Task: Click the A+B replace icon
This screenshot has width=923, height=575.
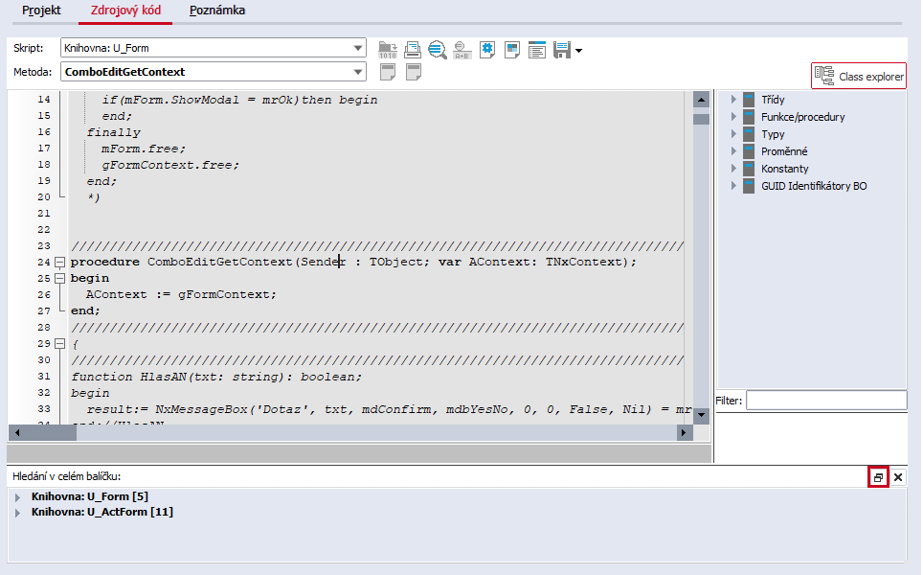Action: pyautogui.click(x=462, y=50)
